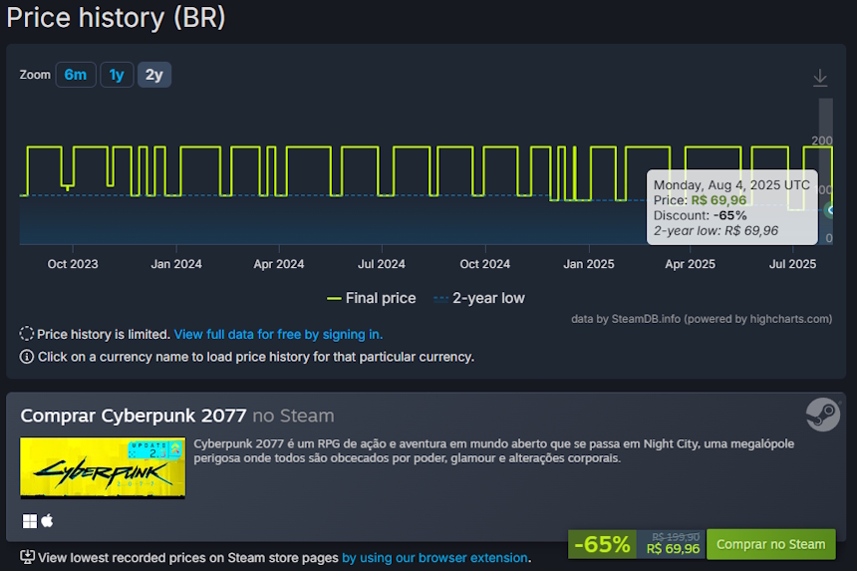This screenshot has height=571, width=857.
Task: Click the current price marker on chart
Action: 829,209
